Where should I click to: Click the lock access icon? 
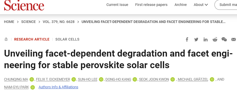point(6,39)
